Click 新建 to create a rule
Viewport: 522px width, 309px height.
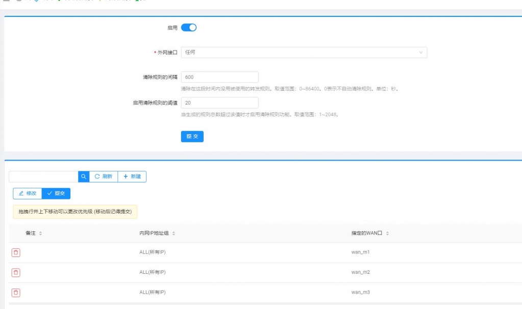coord(132,176)
